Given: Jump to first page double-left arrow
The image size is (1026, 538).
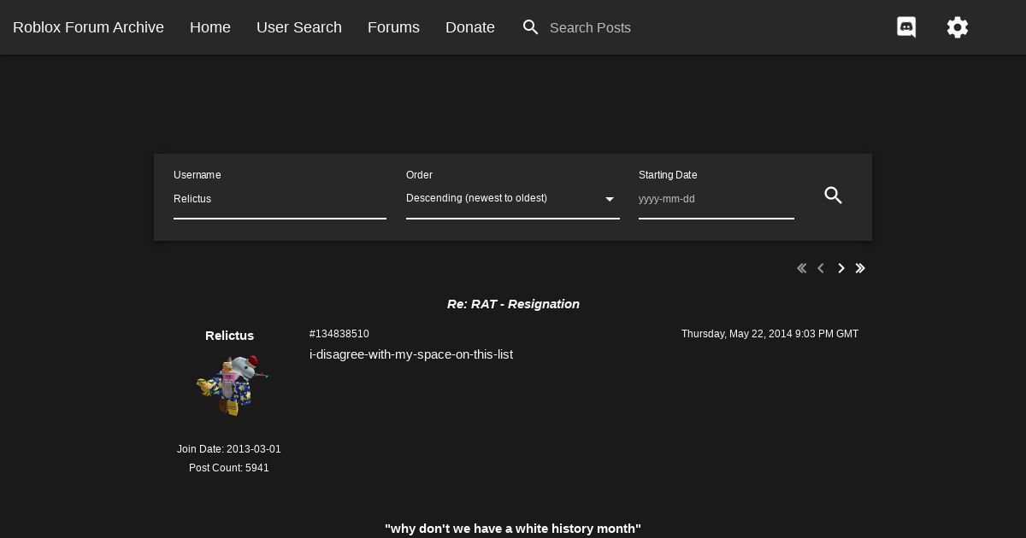Looking at the screenshot, I should 802,268.
